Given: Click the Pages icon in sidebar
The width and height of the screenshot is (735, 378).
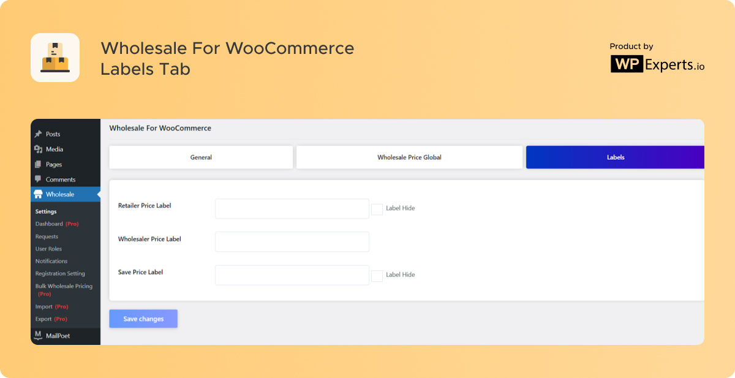Looking at the screenshot, I should point(38,164).
